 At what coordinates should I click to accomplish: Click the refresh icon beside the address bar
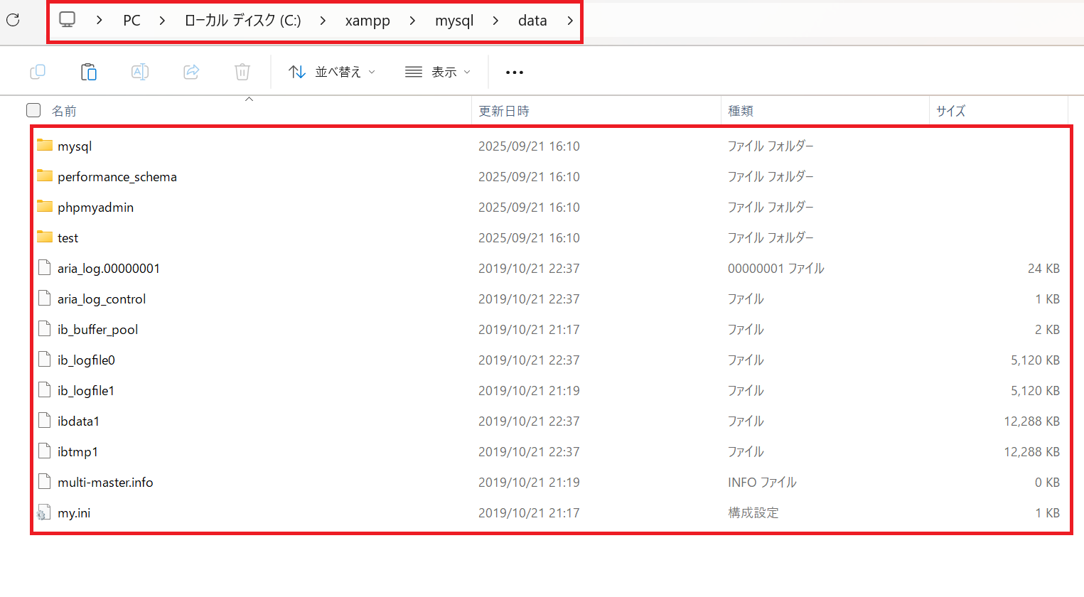(x=13, y=20)
